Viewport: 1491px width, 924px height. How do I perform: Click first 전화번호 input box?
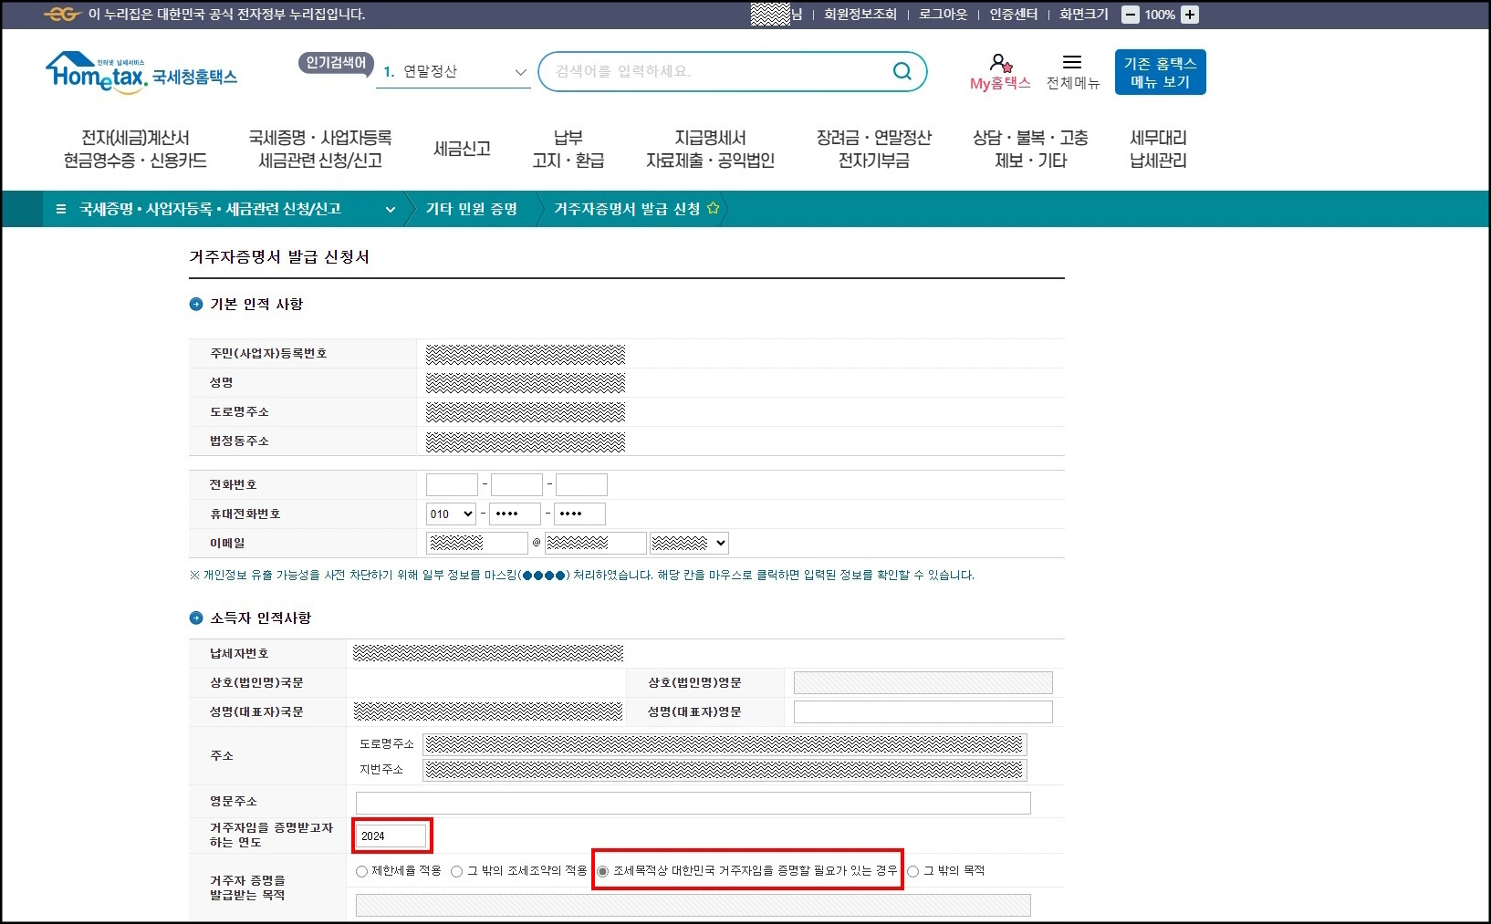click(x=452, y=484)
